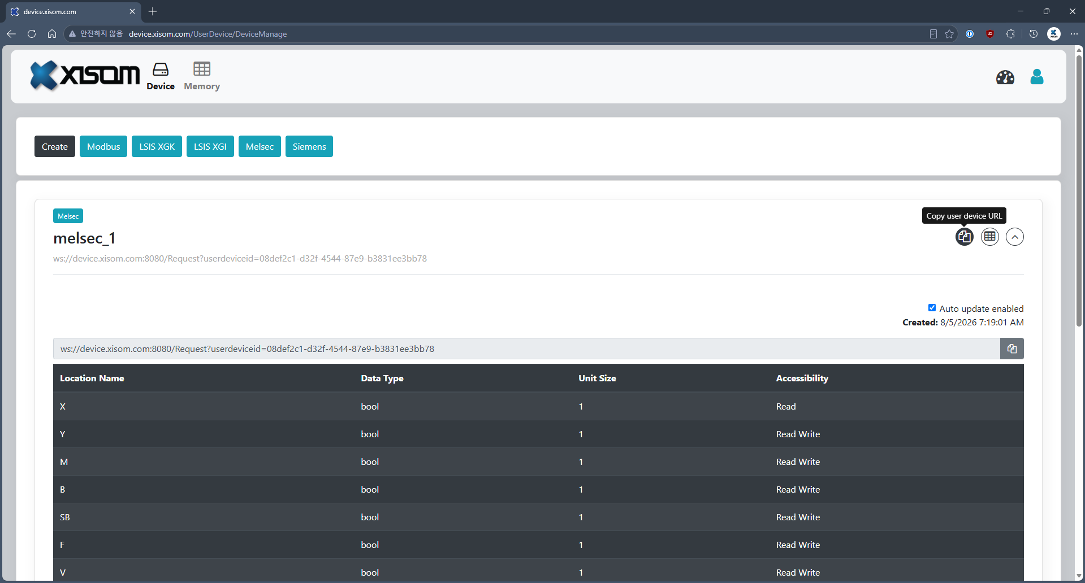Open the Memory section icon

(202, 76)
